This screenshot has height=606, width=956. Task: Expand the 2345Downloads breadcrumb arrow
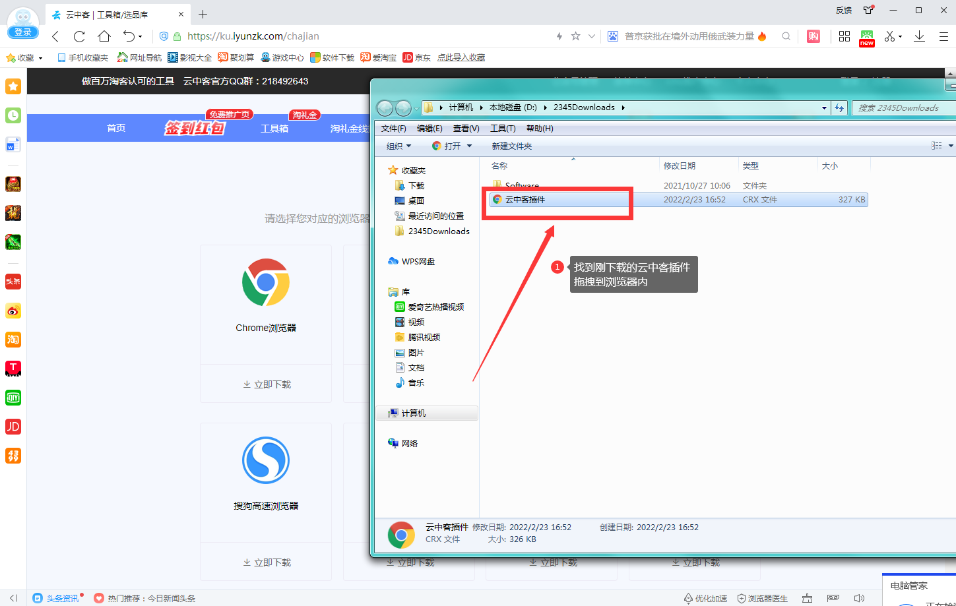pyautogui.click(x=623, y=107)
